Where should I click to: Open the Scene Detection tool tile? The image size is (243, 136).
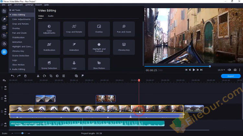(49, 64)
